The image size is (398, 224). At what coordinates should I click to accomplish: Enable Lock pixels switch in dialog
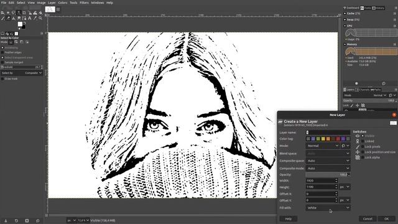pyautogui.click(x=363, y=147)
